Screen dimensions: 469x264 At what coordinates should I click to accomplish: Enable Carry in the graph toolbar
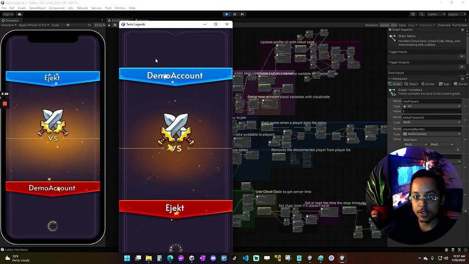(x=402, y=26)
